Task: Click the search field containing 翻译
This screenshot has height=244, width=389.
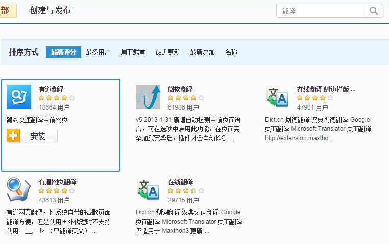Action: (x=320, y=11)
